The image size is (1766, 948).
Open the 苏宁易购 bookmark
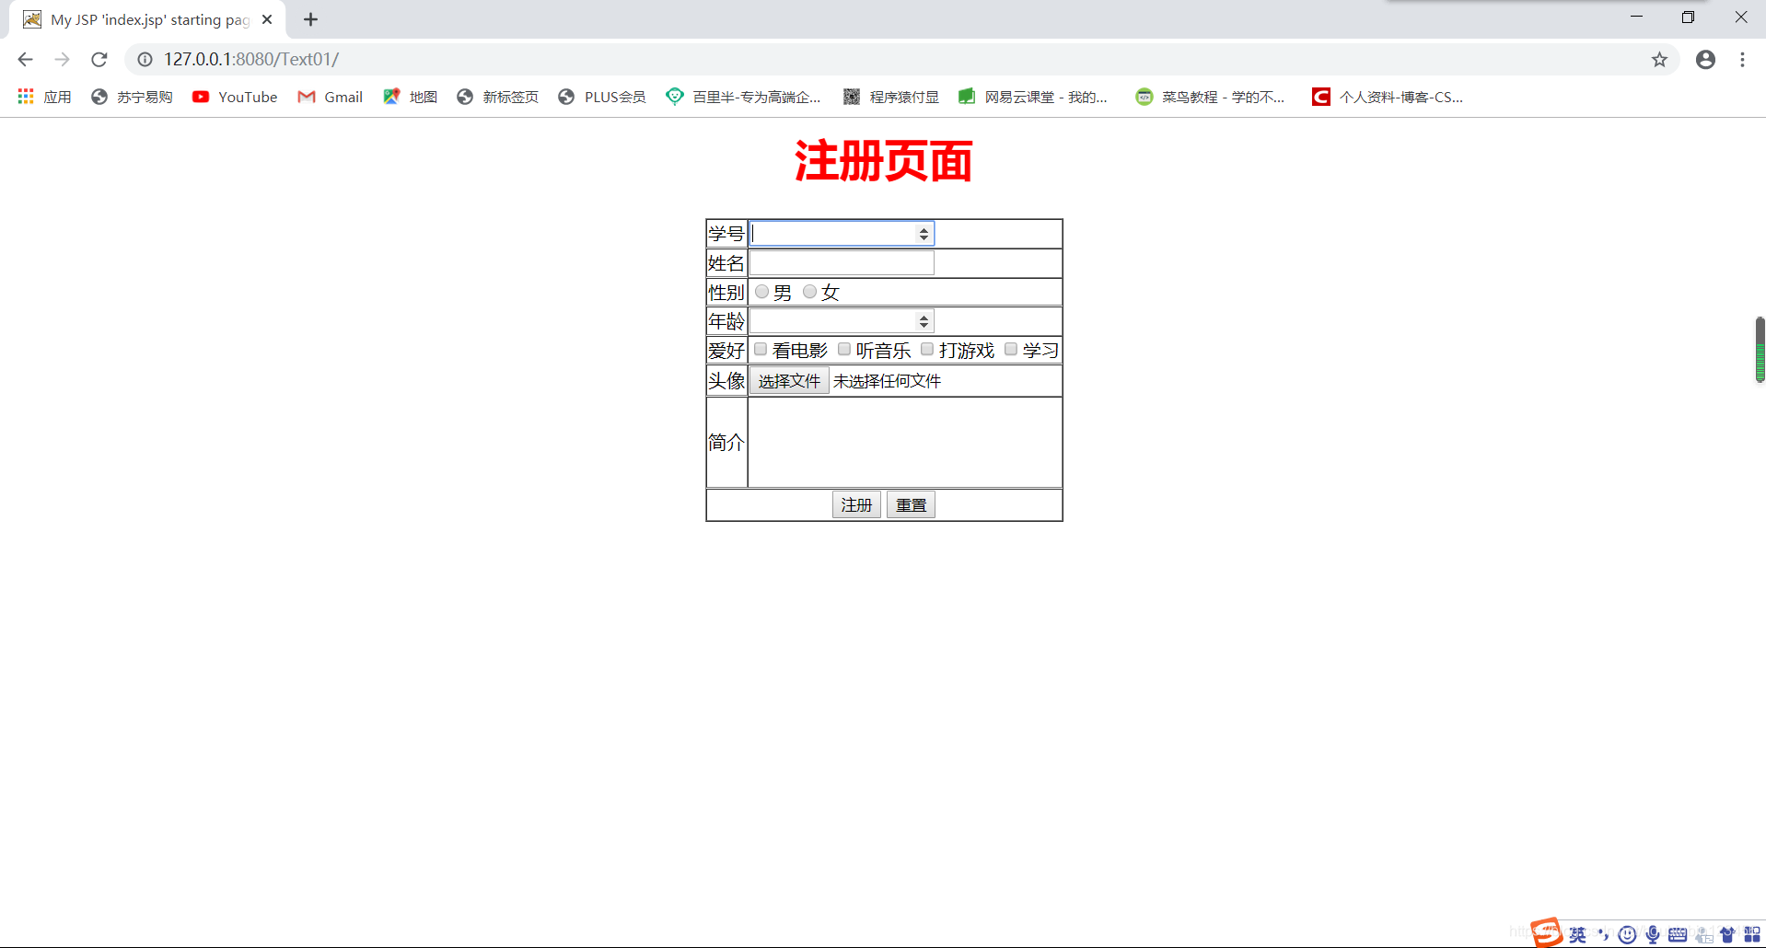click(131, 97)
